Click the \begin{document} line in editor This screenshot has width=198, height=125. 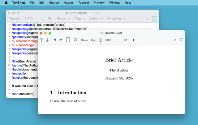(24, 69)
